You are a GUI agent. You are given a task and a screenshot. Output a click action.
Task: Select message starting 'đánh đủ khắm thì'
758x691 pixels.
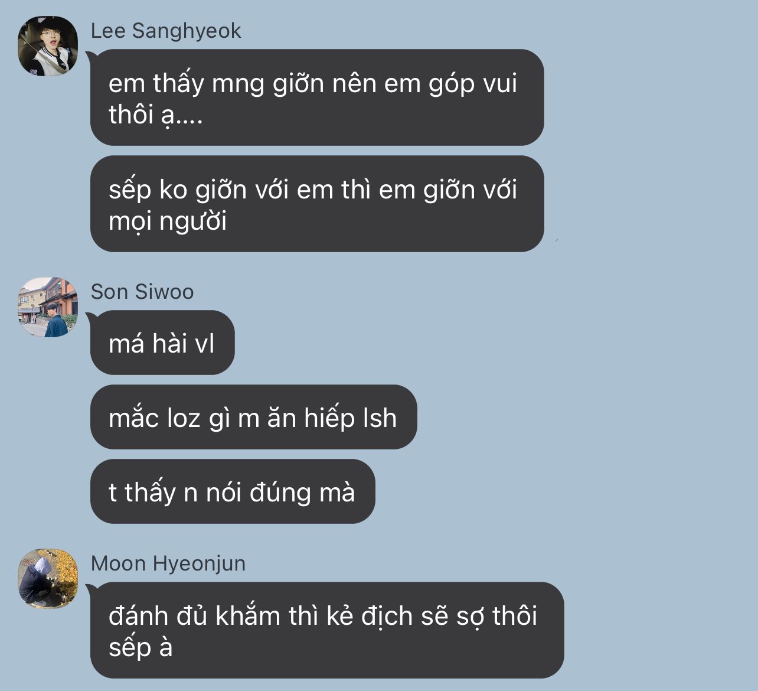(327, 630)
